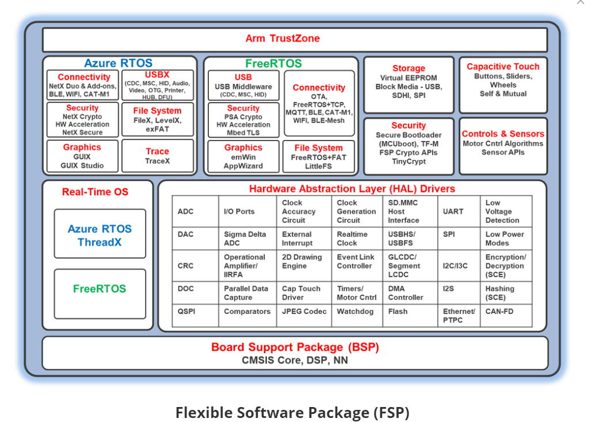Click the Connectivity box listing NetX Duo
This screenshot has width=591, height=422.
tap(83, 85)
